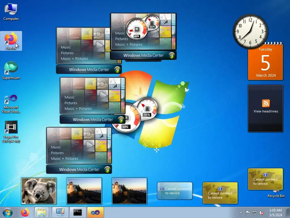Click the analog clock gadget
The height and width of the screenshot is (218, 290).
[250, 32]
